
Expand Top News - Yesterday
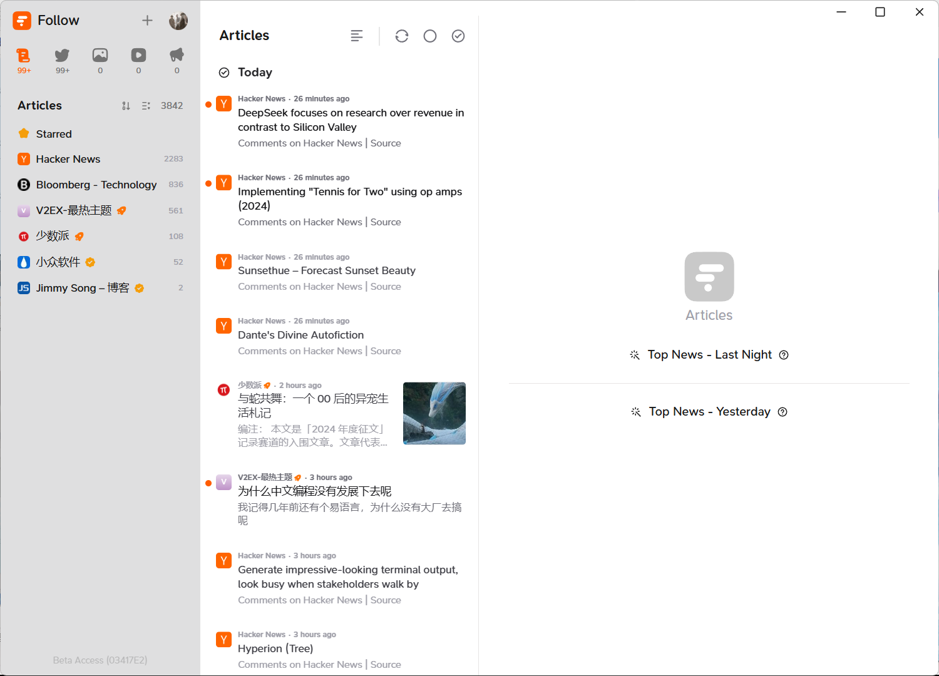tap(709, 412)
